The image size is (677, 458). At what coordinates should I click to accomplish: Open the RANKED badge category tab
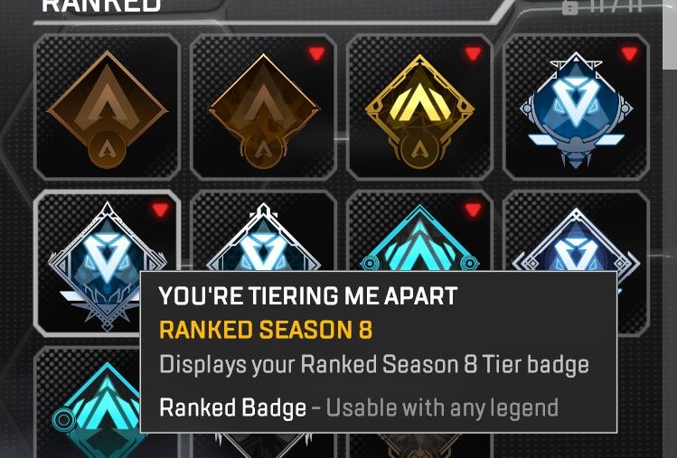(101, 6)
